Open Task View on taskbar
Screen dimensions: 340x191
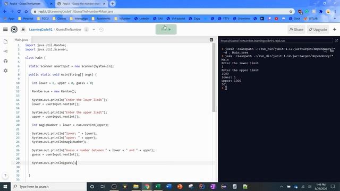coord(103,186)
